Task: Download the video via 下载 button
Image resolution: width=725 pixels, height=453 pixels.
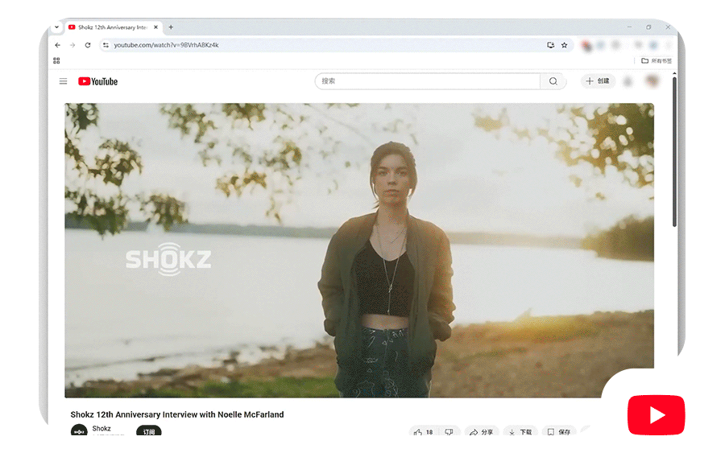Action: [520, 432]
